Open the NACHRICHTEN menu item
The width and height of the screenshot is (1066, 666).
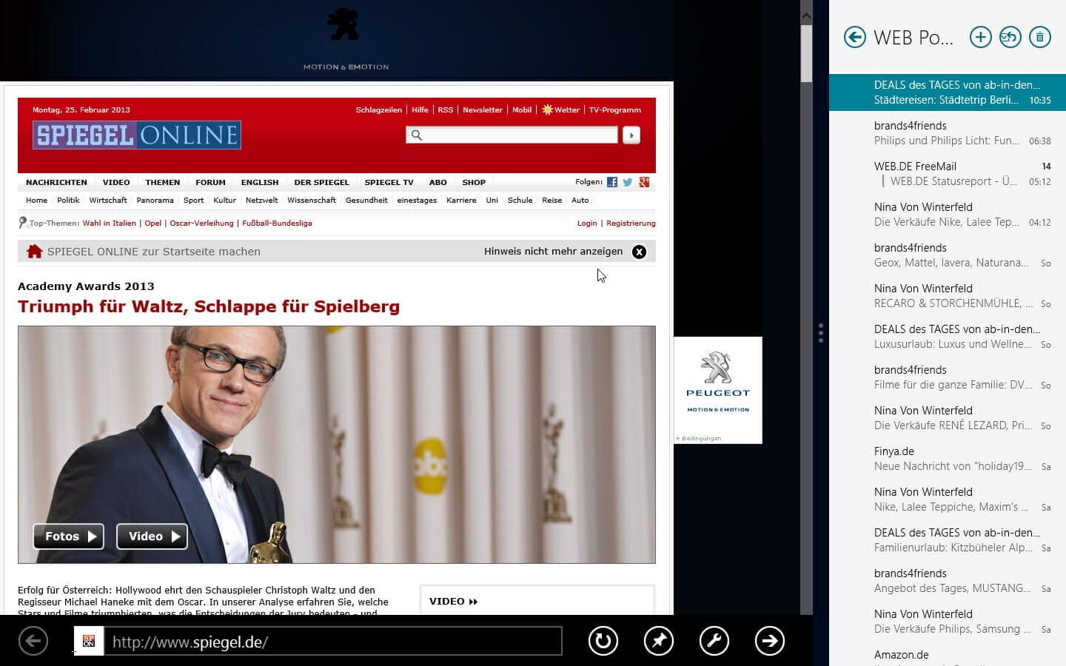[x=56, y=182]
